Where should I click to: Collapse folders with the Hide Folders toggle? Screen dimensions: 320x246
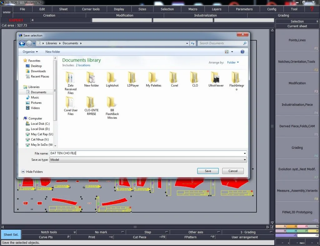pyautogui.click(x=32, y=172)
